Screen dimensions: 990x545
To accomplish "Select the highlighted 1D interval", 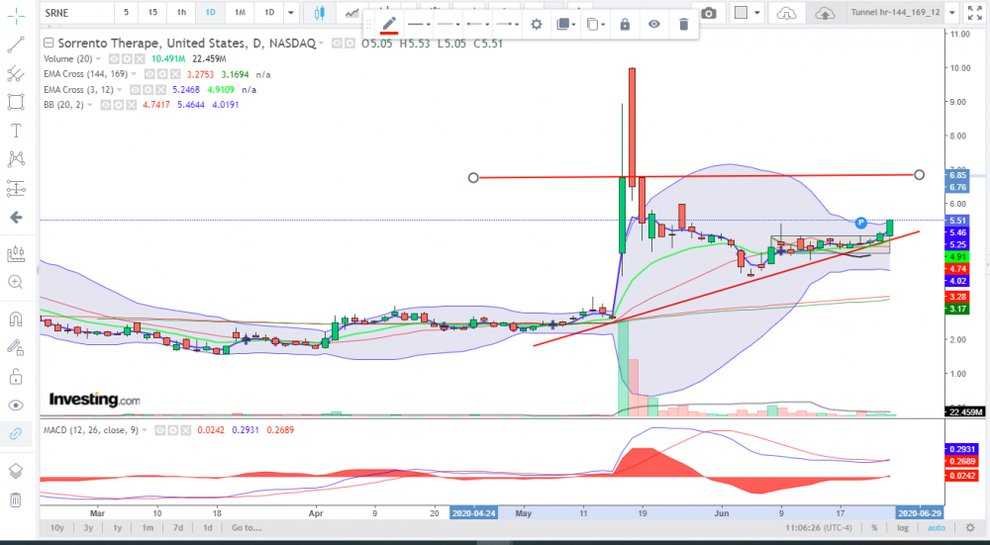I will pos(210,13).
